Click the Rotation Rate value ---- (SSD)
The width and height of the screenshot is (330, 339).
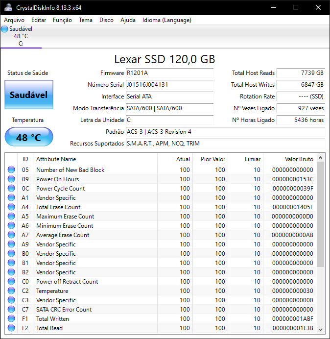301,97
